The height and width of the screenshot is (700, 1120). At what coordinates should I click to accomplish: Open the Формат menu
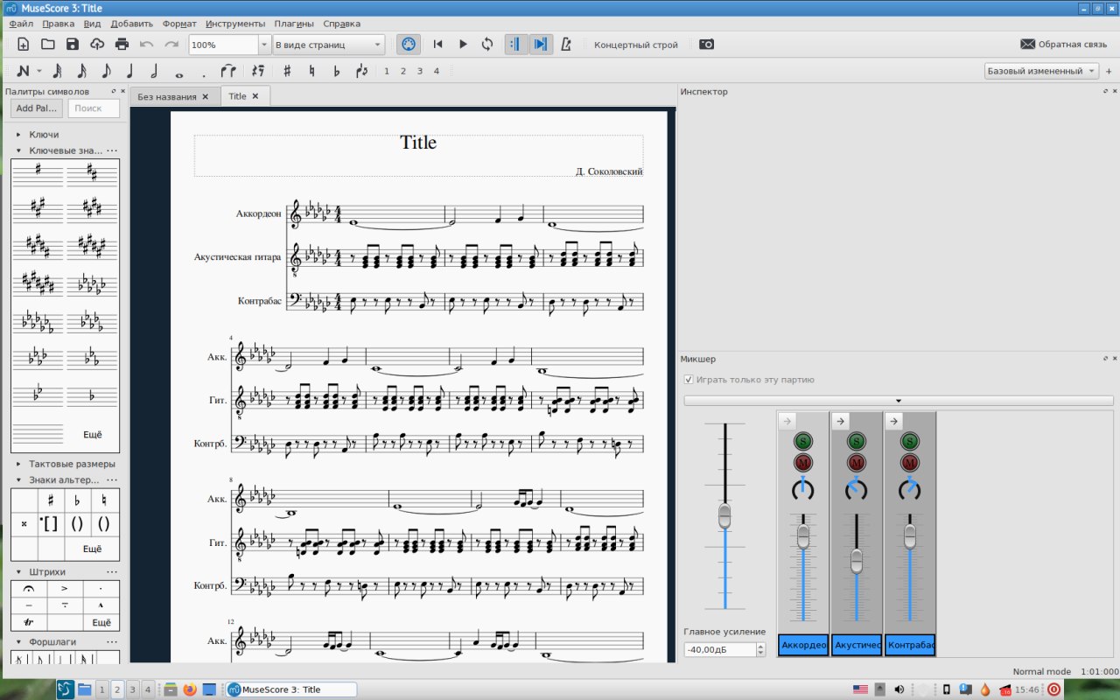click(x=179, y=24)
